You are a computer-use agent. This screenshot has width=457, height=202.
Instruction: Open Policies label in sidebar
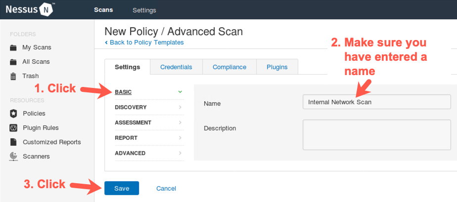tap(34, 114)
